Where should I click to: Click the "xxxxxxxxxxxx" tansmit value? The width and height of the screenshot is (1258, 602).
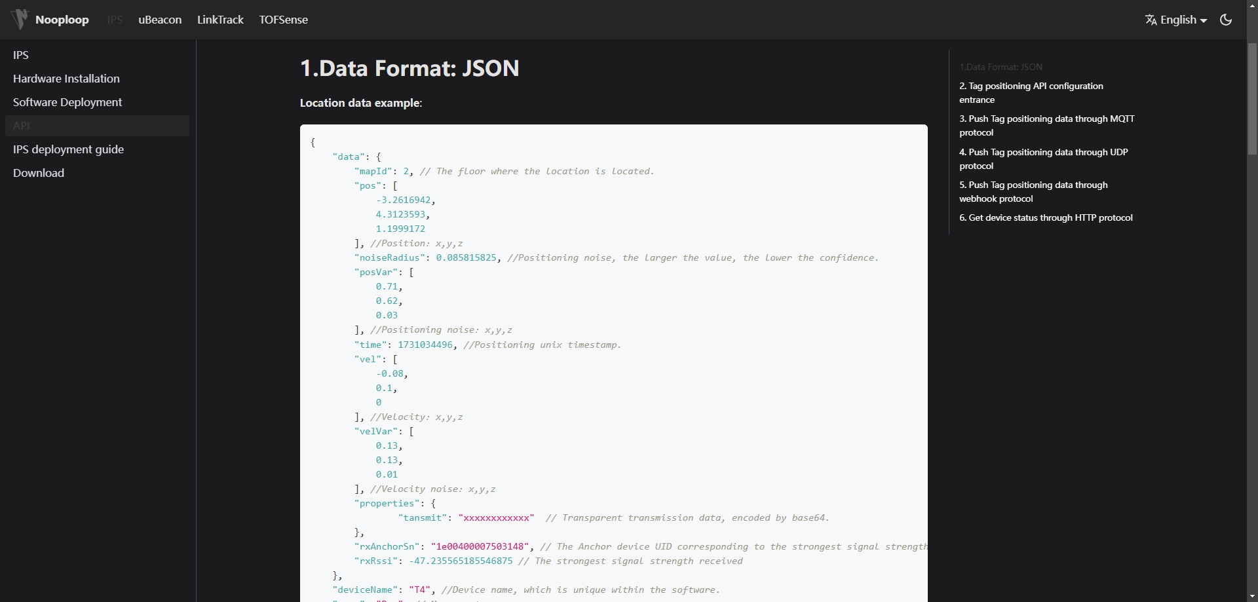click(496, 517)
